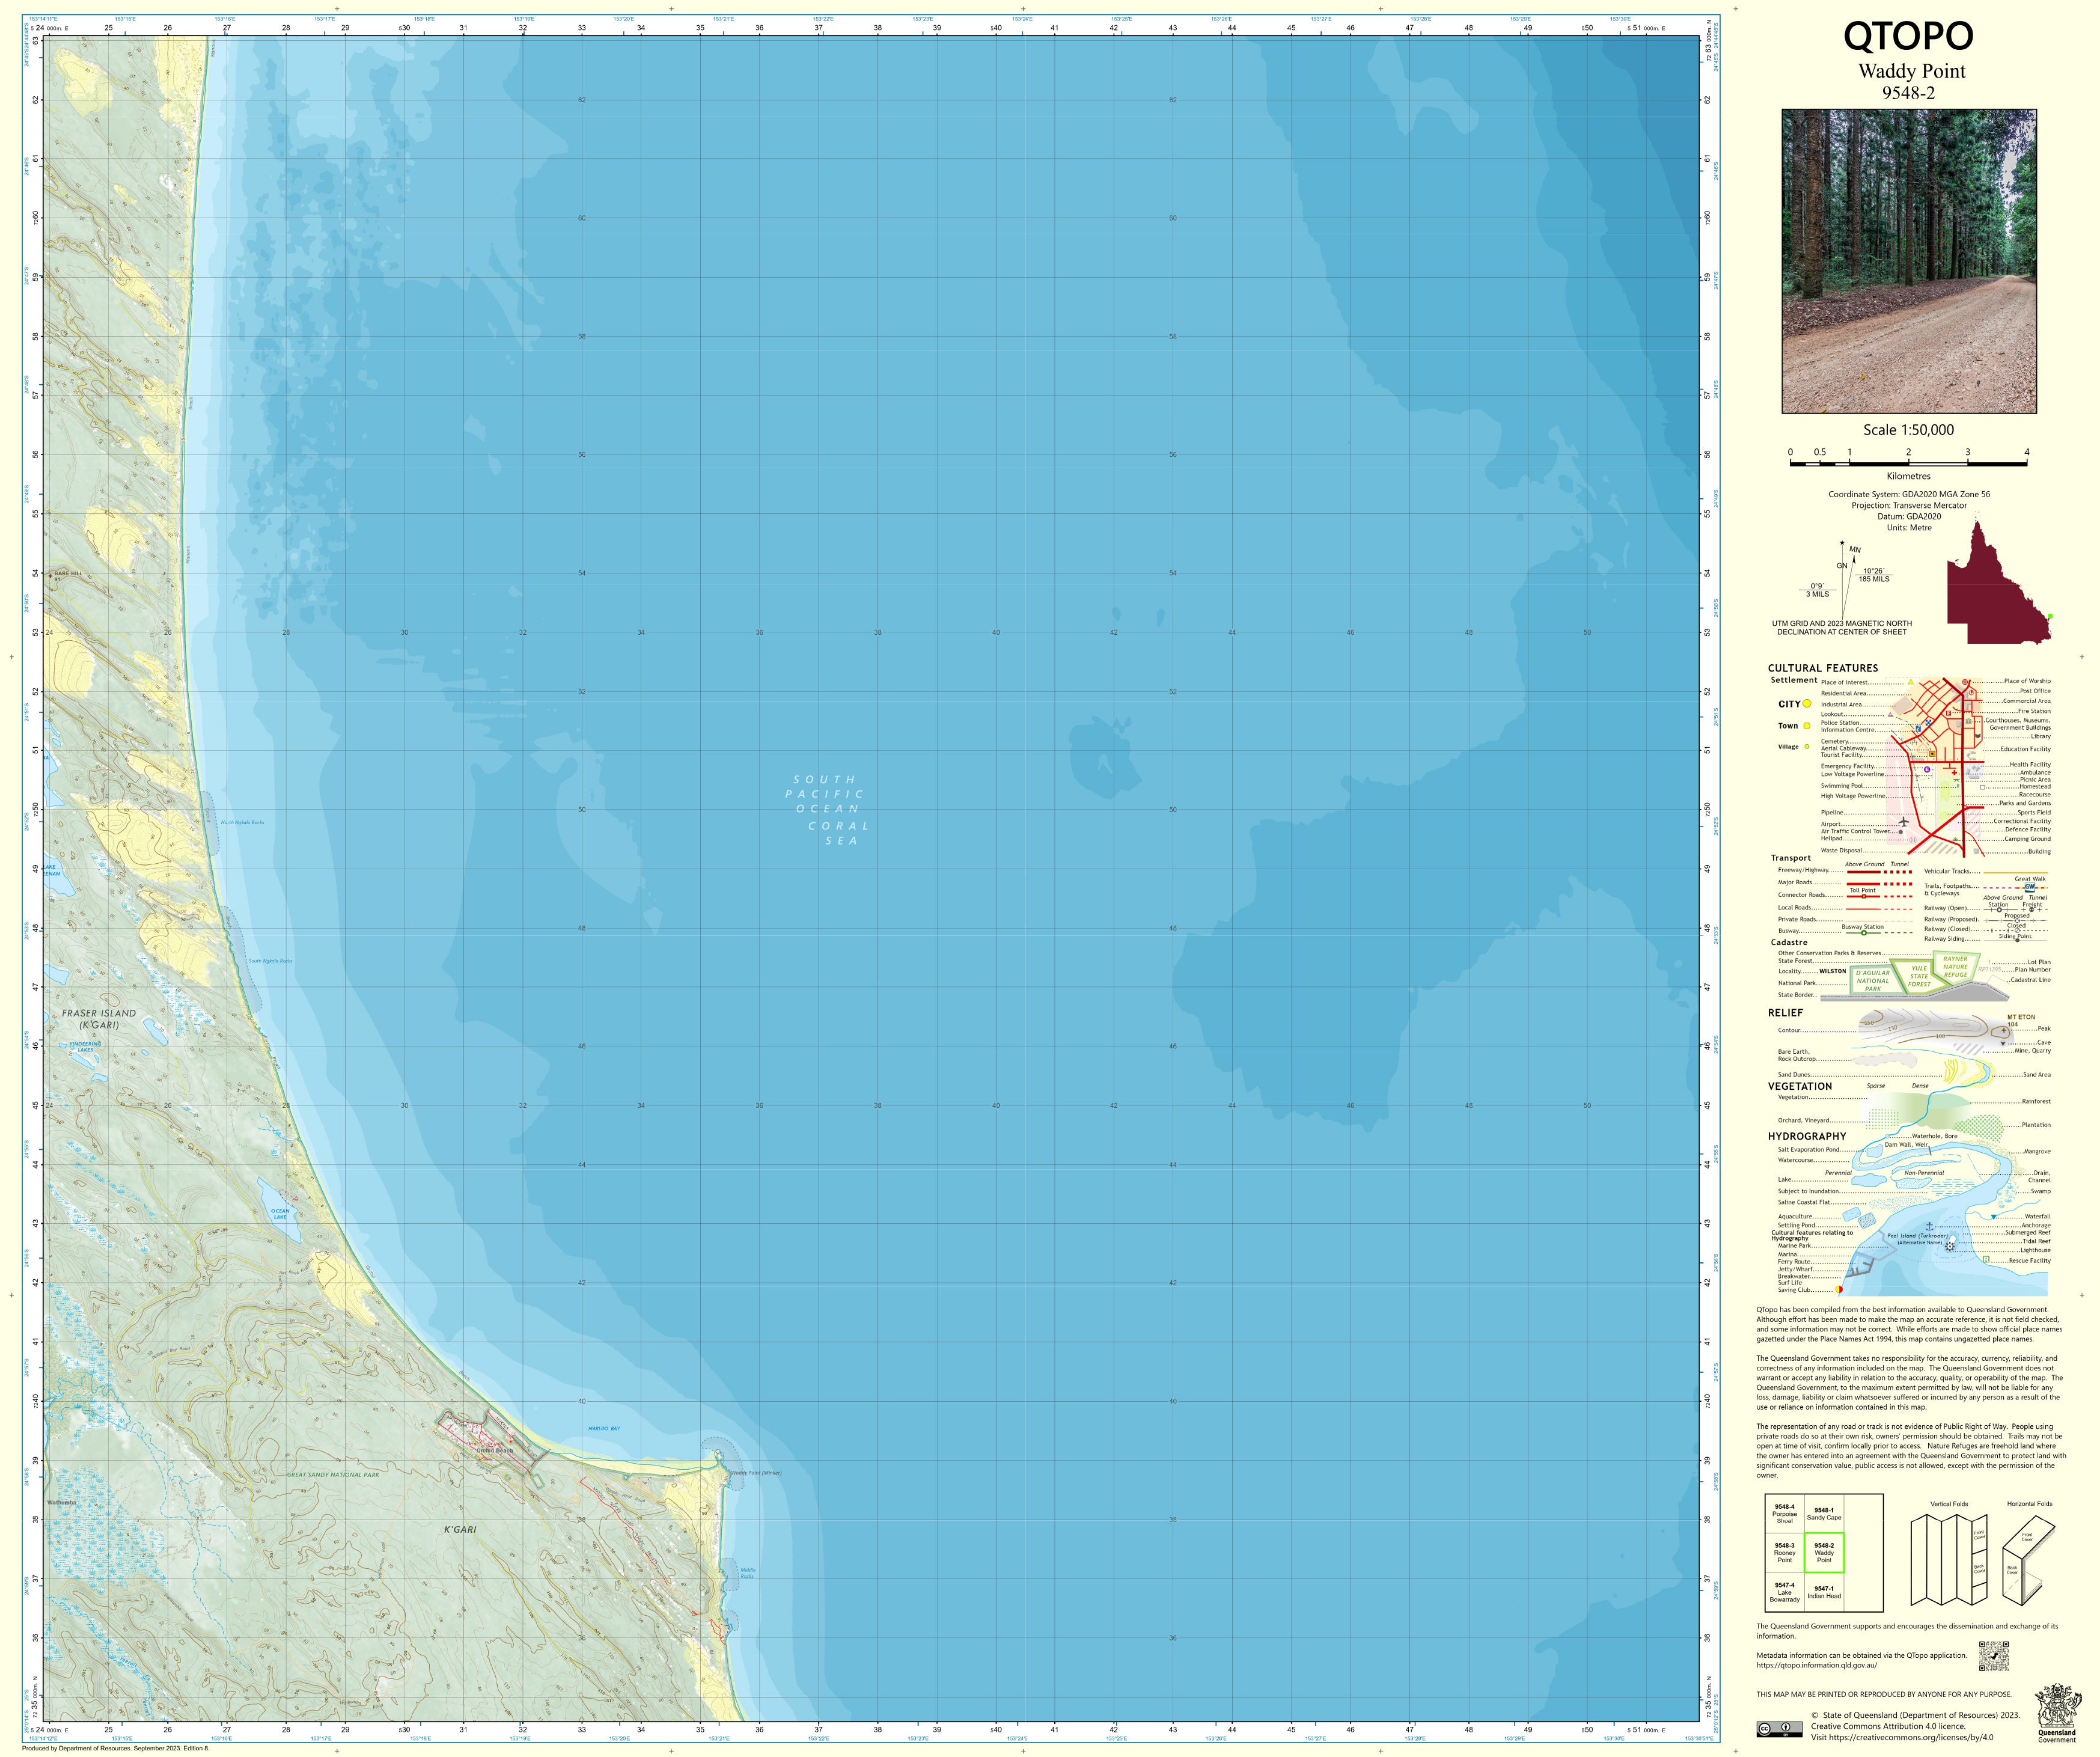
Task: Select the 9548-3 Rooney Point adjoining sheet
Action: point(1785,1552)
